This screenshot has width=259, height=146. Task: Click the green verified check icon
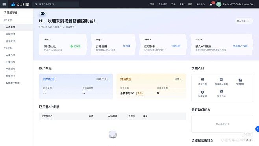[72, 46]
